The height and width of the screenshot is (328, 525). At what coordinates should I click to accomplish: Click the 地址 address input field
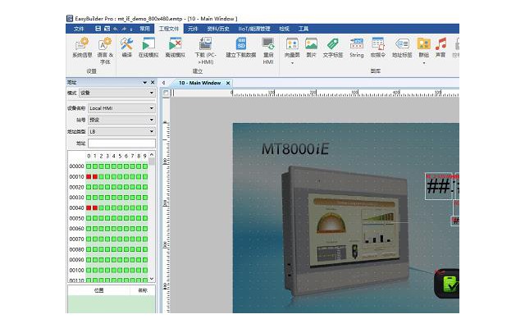121,143
